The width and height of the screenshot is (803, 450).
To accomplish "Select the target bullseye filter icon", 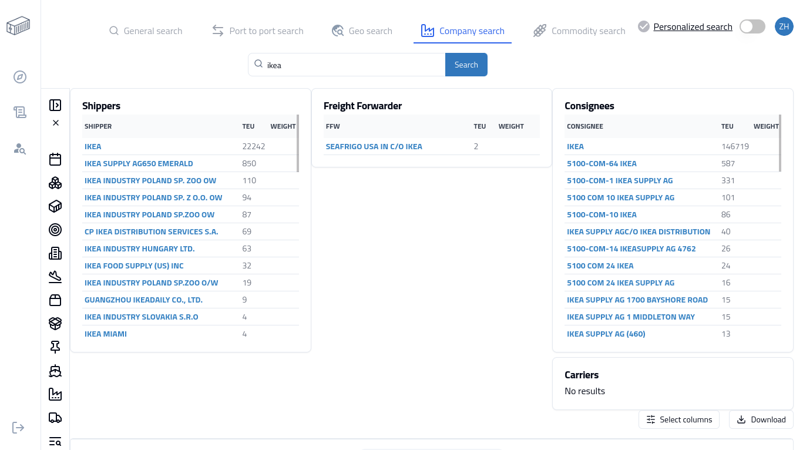I will click(x=55, y=230).
